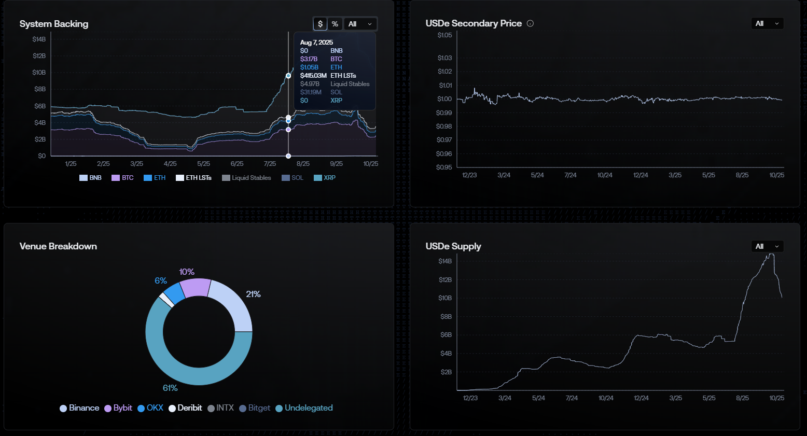Switch System Backing to dollar view
Viewport: 807px width, 436px height.
click(x=320, y=24)
